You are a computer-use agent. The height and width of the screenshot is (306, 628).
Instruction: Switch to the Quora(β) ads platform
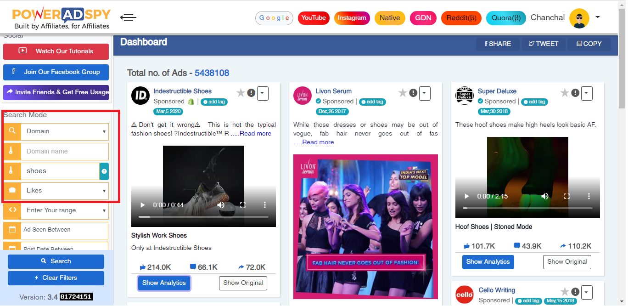(506, 18)
